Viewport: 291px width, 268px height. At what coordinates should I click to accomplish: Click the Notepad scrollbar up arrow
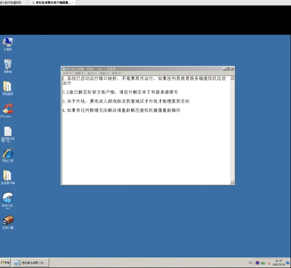click(232, 78)
